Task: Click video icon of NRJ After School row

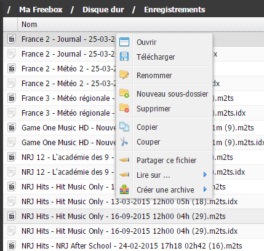Action: click(12, 245)
